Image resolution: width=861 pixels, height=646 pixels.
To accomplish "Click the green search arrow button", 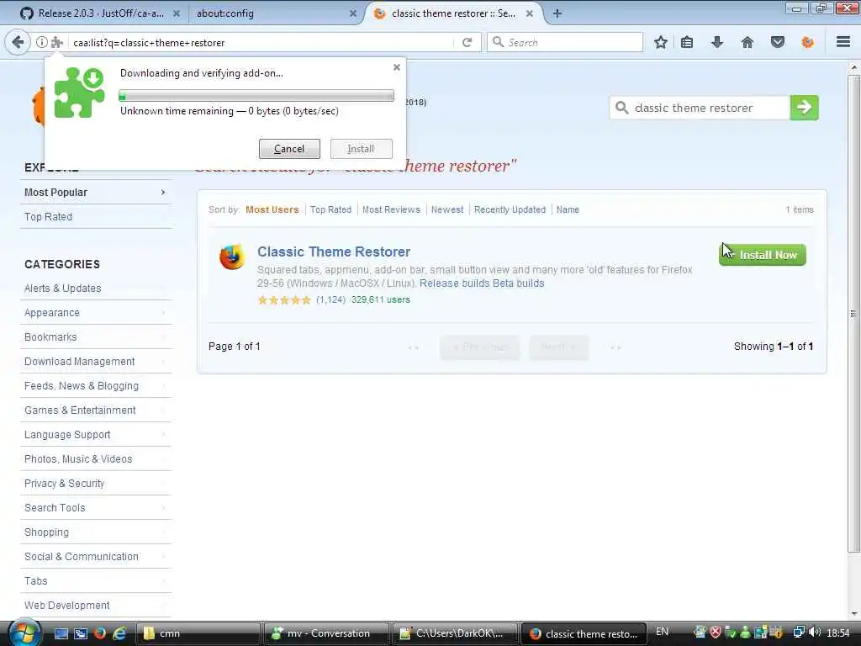I will [x=804, y=107].
